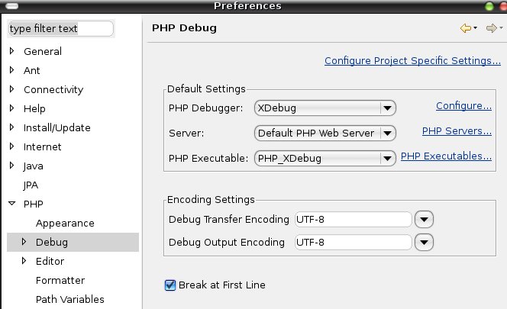Expand the Editor subcategory under PHP

(24, 262)
